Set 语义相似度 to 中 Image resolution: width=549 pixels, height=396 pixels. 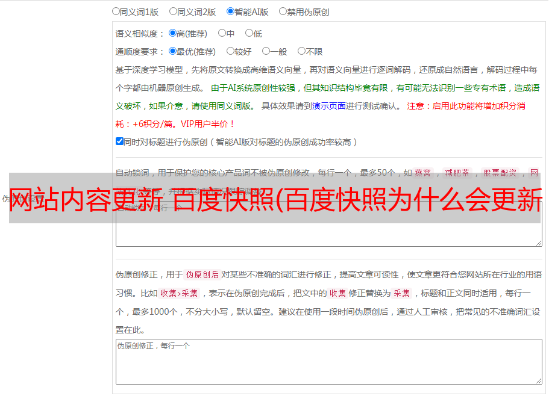coord(222,33)
